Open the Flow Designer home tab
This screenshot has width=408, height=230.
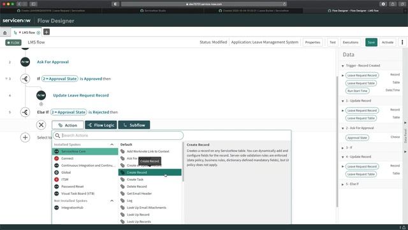pyautogui.click(x=5, y=33)
